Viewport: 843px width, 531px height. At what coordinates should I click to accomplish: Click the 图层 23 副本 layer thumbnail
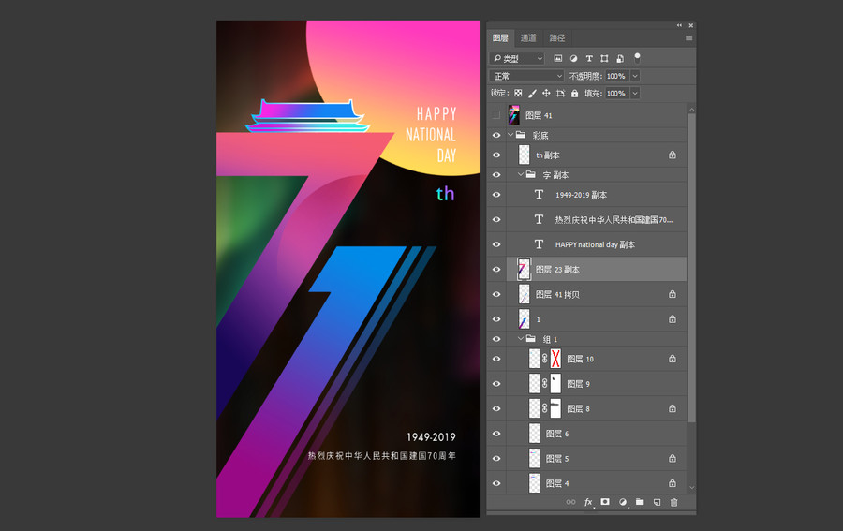point(524,270)
